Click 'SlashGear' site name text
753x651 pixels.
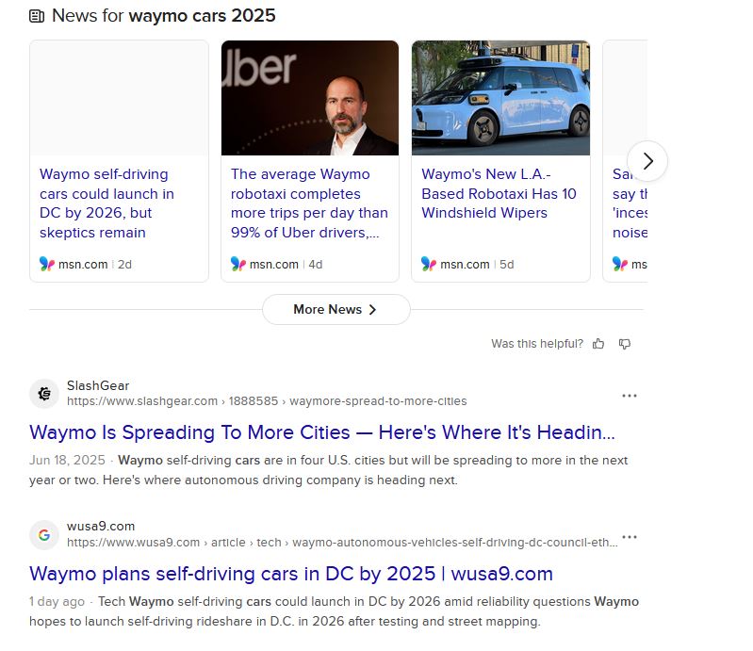click(x=98, y=385)
